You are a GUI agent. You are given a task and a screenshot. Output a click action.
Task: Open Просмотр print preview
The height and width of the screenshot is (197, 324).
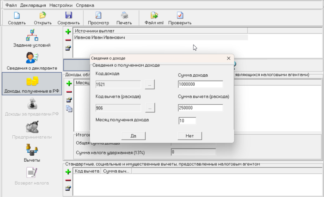tap(98, 16)
